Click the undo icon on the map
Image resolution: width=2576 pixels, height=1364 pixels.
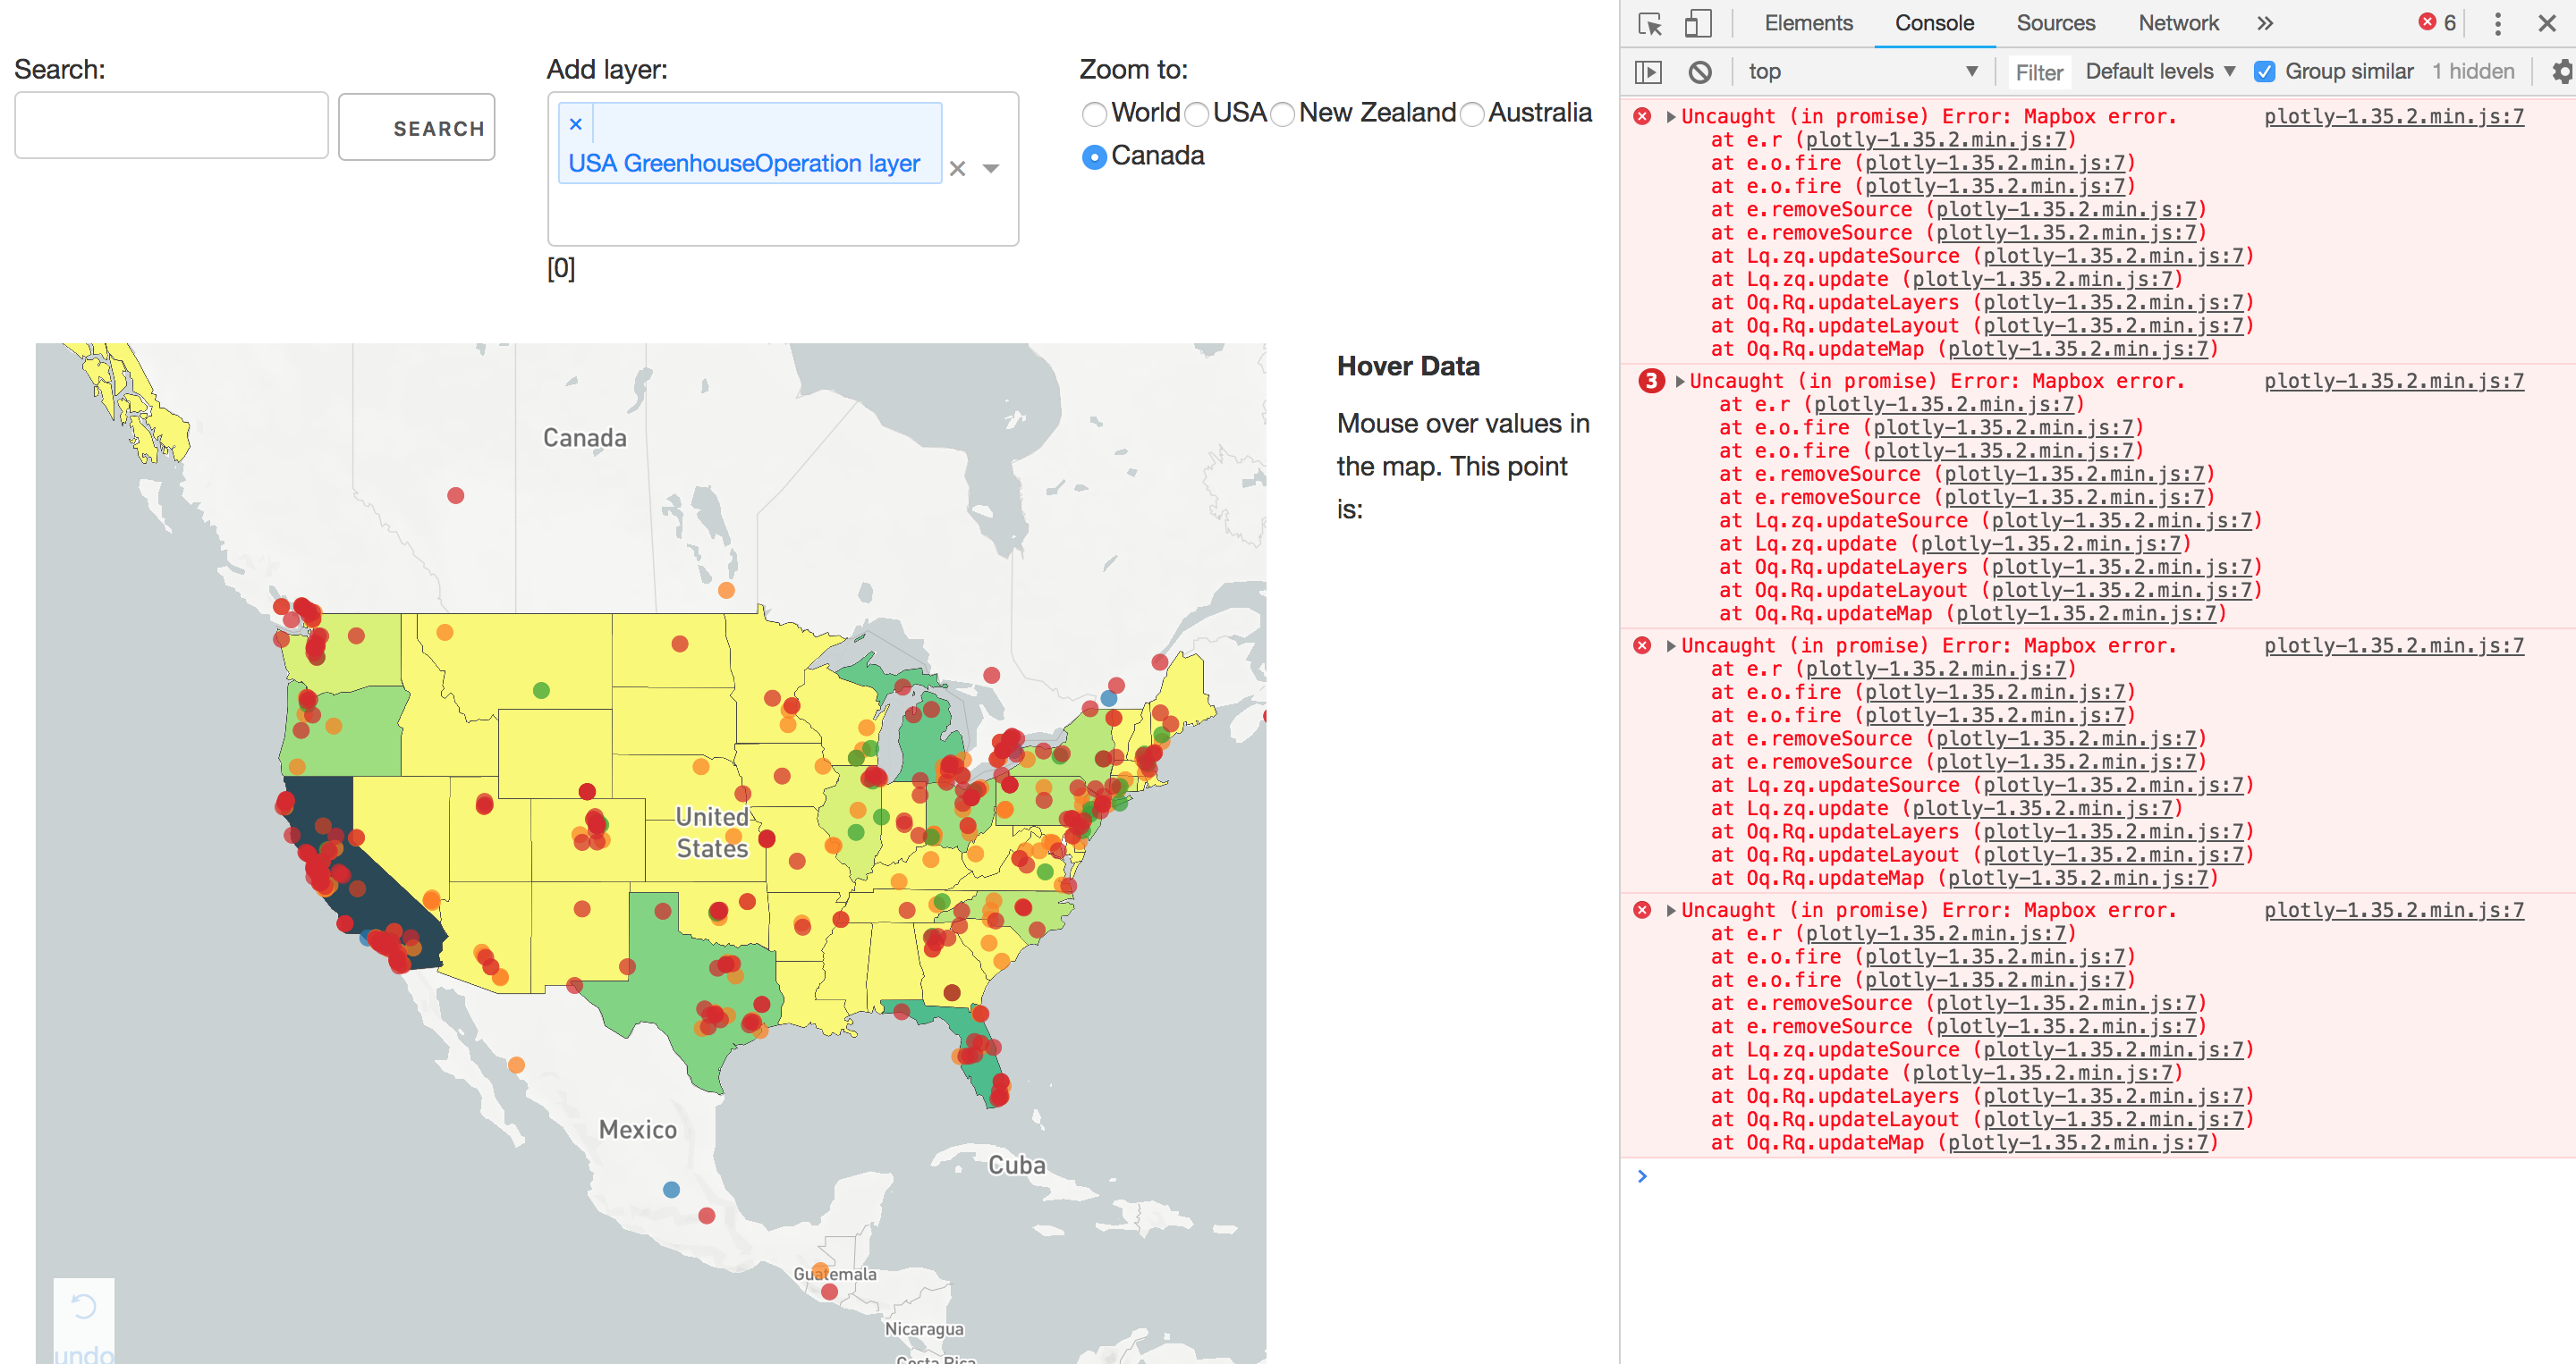84,1307
